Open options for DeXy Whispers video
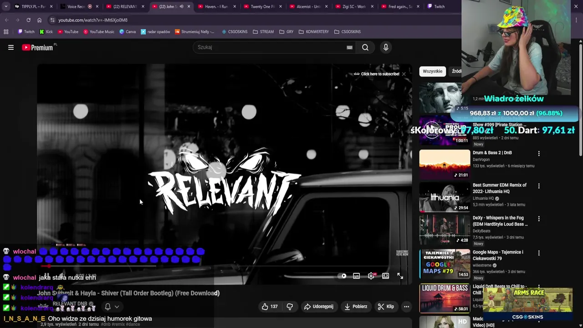The image size is (583, 328). point(539,219)
